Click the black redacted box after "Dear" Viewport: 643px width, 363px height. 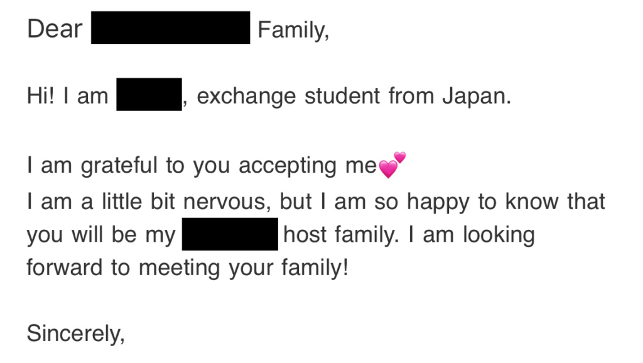tap(170, 28)
